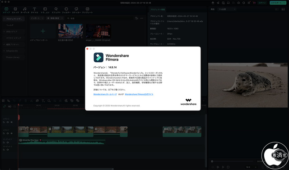The width and height of the screenshot is (289, 170).
Task: Toggle the eye visibility on ビデオ2 track
Action: [x=12, y=122]
